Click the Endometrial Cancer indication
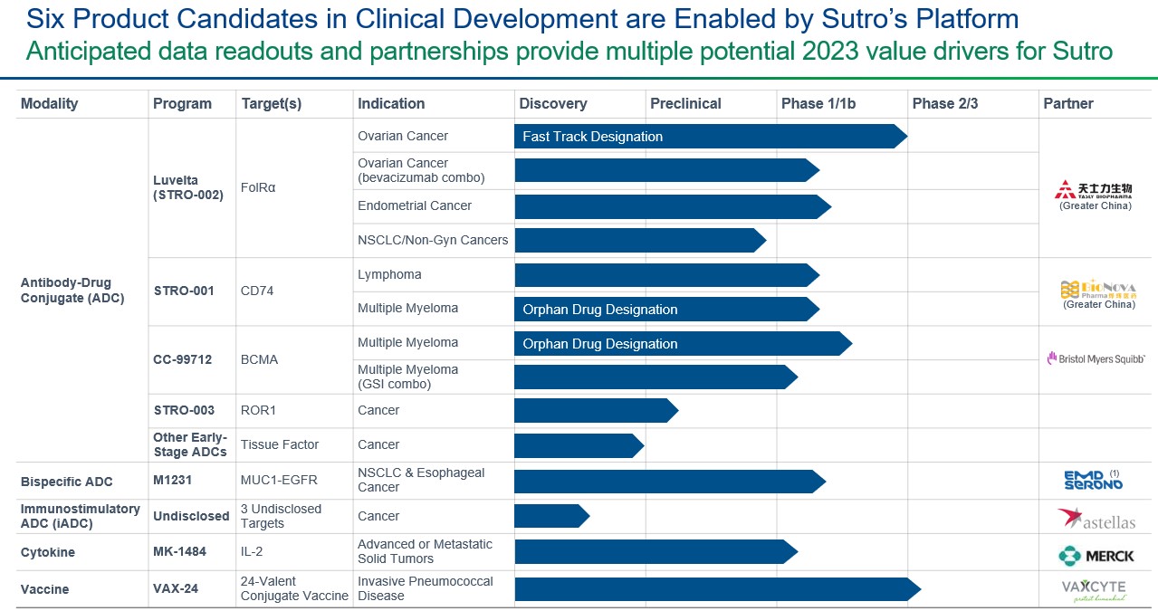Screen dimensions: 1158x611 (x=415, y=205)
